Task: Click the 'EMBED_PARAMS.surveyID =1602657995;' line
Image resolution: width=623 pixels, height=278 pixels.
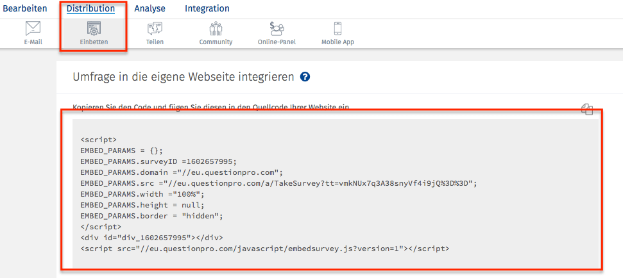Action: pos(158,162)
